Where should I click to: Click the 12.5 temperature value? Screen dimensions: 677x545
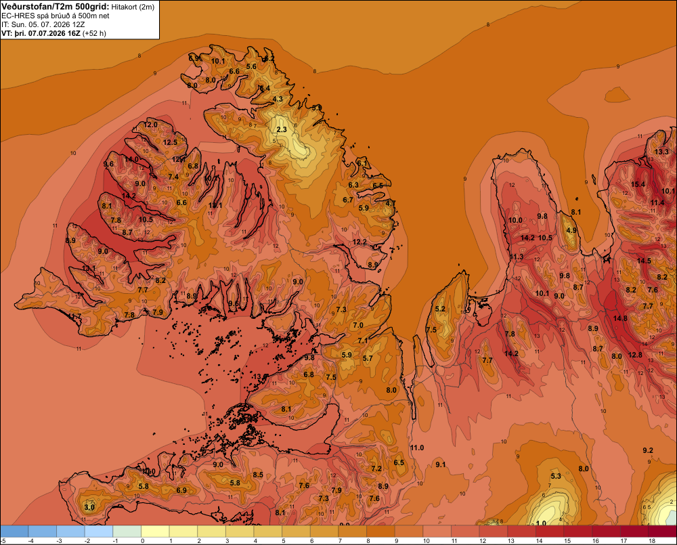170,142
